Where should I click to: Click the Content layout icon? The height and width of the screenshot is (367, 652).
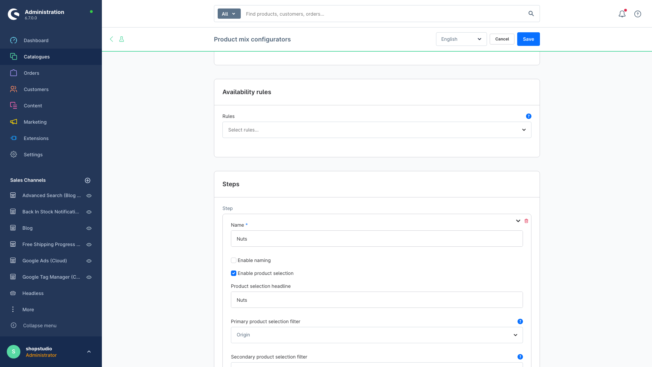coord(14,106)
